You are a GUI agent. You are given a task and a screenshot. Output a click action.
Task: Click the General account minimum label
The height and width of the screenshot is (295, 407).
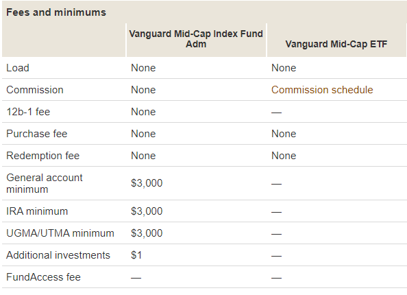point(45,183)
